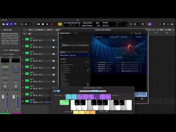The image size is (176, 132).
Task: Switch to the Loops tab in Kontakt
Action: [80, 52]
